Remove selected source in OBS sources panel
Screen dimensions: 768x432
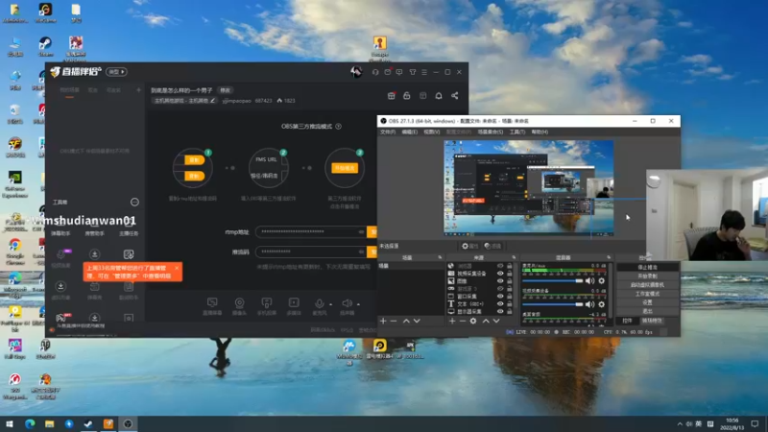click(x=463, y=321)
